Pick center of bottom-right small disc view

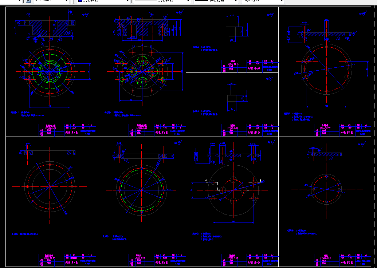326,189
